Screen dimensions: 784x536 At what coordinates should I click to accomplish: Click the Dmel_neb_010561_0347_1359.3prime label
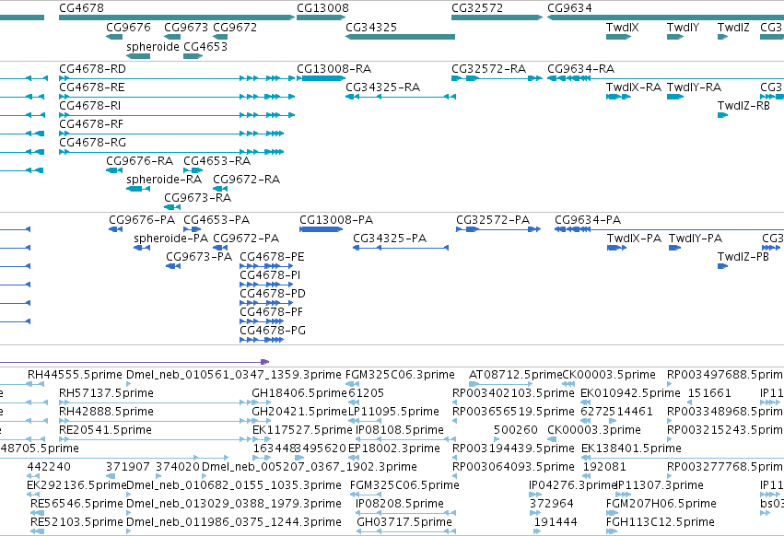point(234,375)
